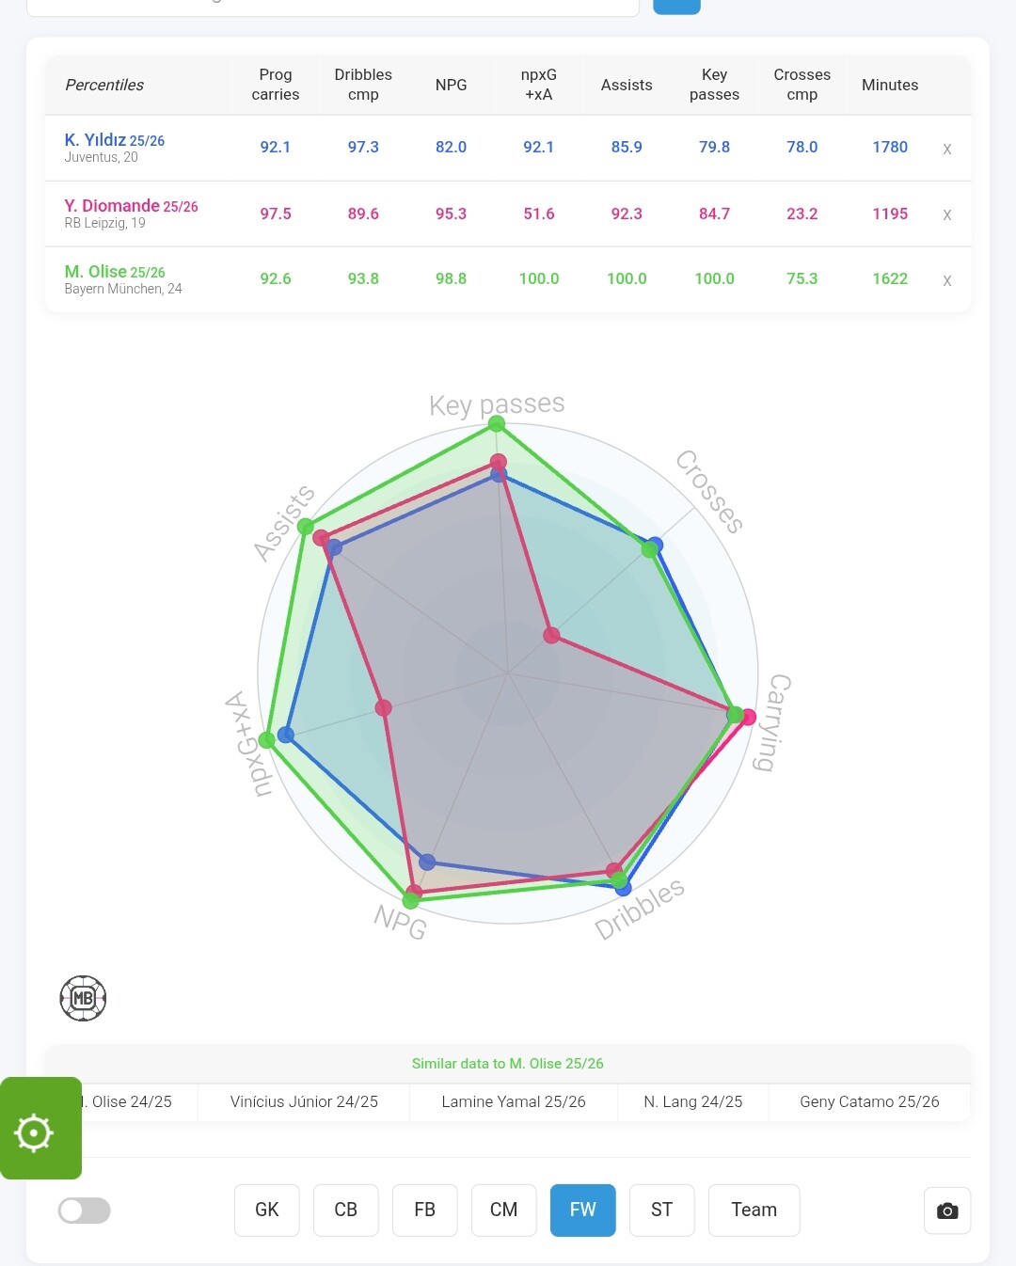1016x1266 pixels.
Task: Open similar player Geny Catamo 25/26
Action: point(869,1101)
